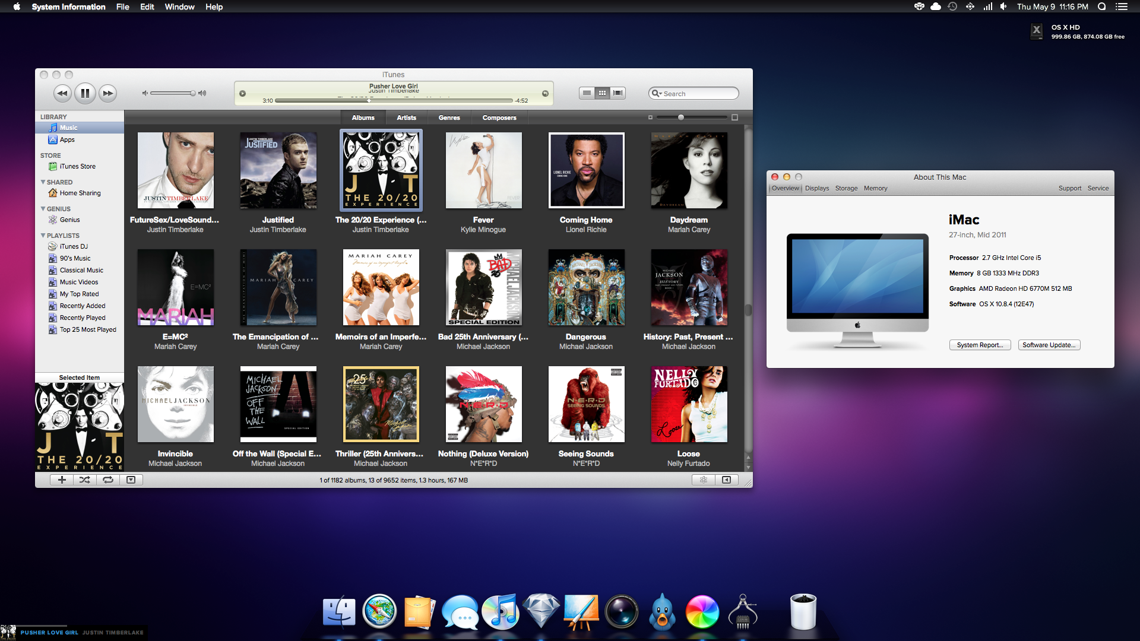1140x641 pixels.
Task: Open Genius in the sidebar
Action: tap(80, 220)
